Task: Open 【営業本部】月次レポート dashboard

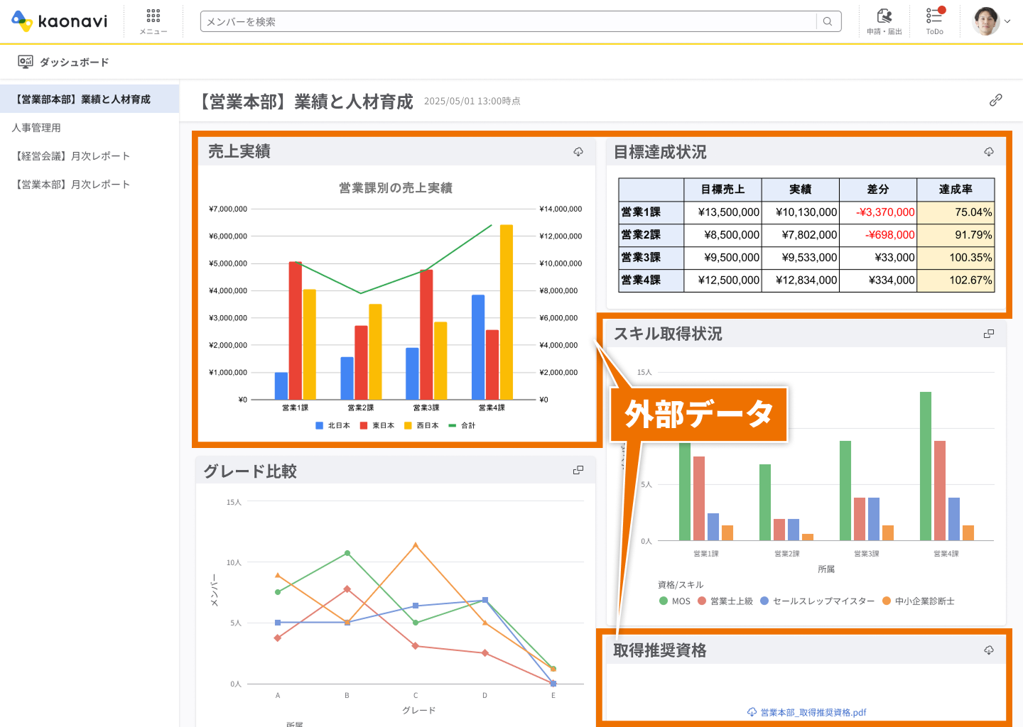Action: pos(90,185)
